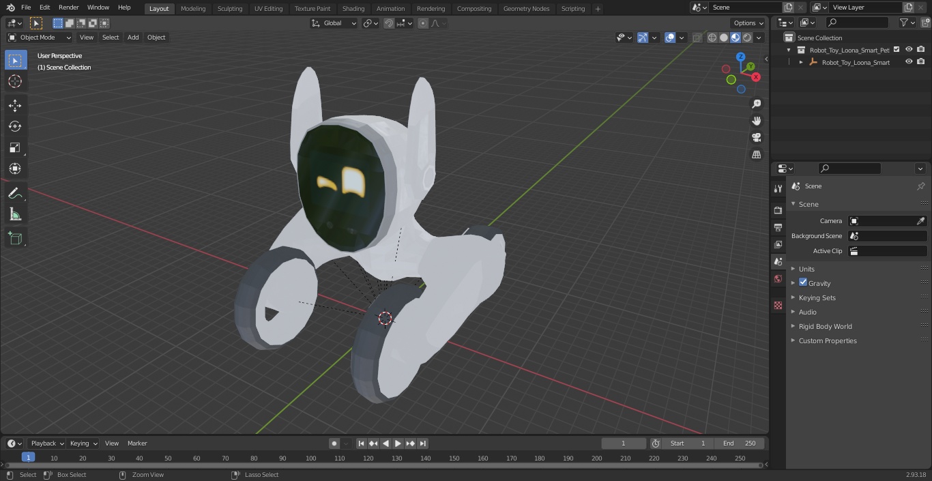The height and width of the screenshot is (481, 932).
Task: Open the View Layer properties tab
Action: 778,244
